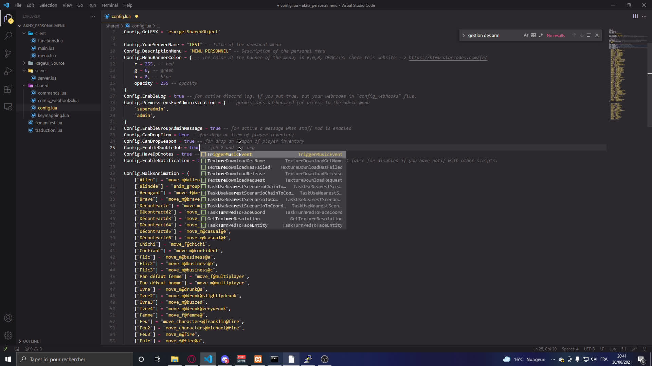Expand the Toggle Replace chevron in Find widget
Screen dimensions: 652x366
tap(464, 35)
